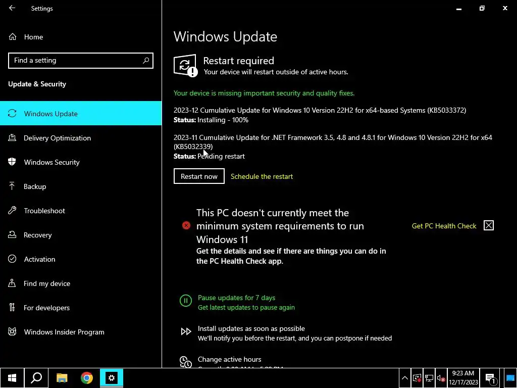Viewport: 517px width, 388px height.
Task: Open the Windows Start menu
Action: [12, 378]
